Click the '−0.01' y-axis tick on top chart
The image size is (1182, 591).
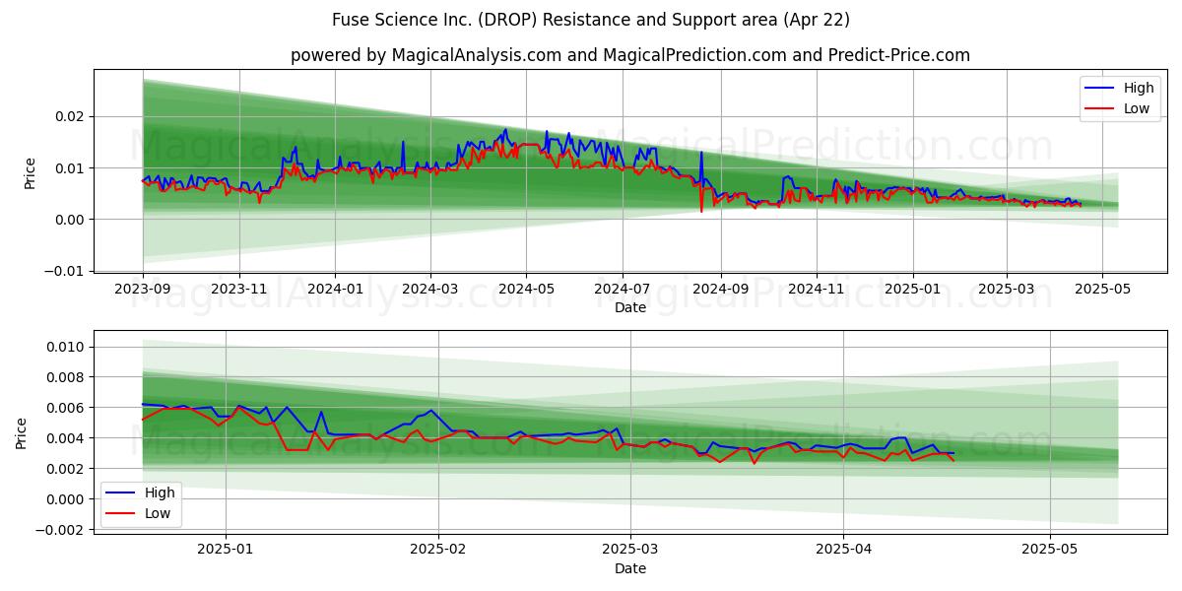pyautogui.click(x=66, y=270)
